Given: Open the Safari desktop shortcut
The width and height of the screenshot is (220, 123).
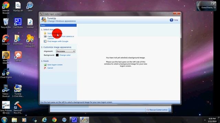Looking at the screenshot, I should pyautogui.click(x=30, y=7).
